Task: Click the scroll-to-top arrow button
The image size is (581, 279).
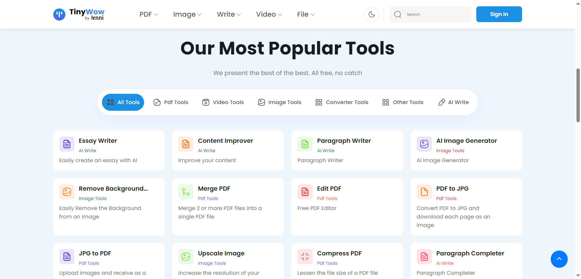Action: (x=559, y=259)
